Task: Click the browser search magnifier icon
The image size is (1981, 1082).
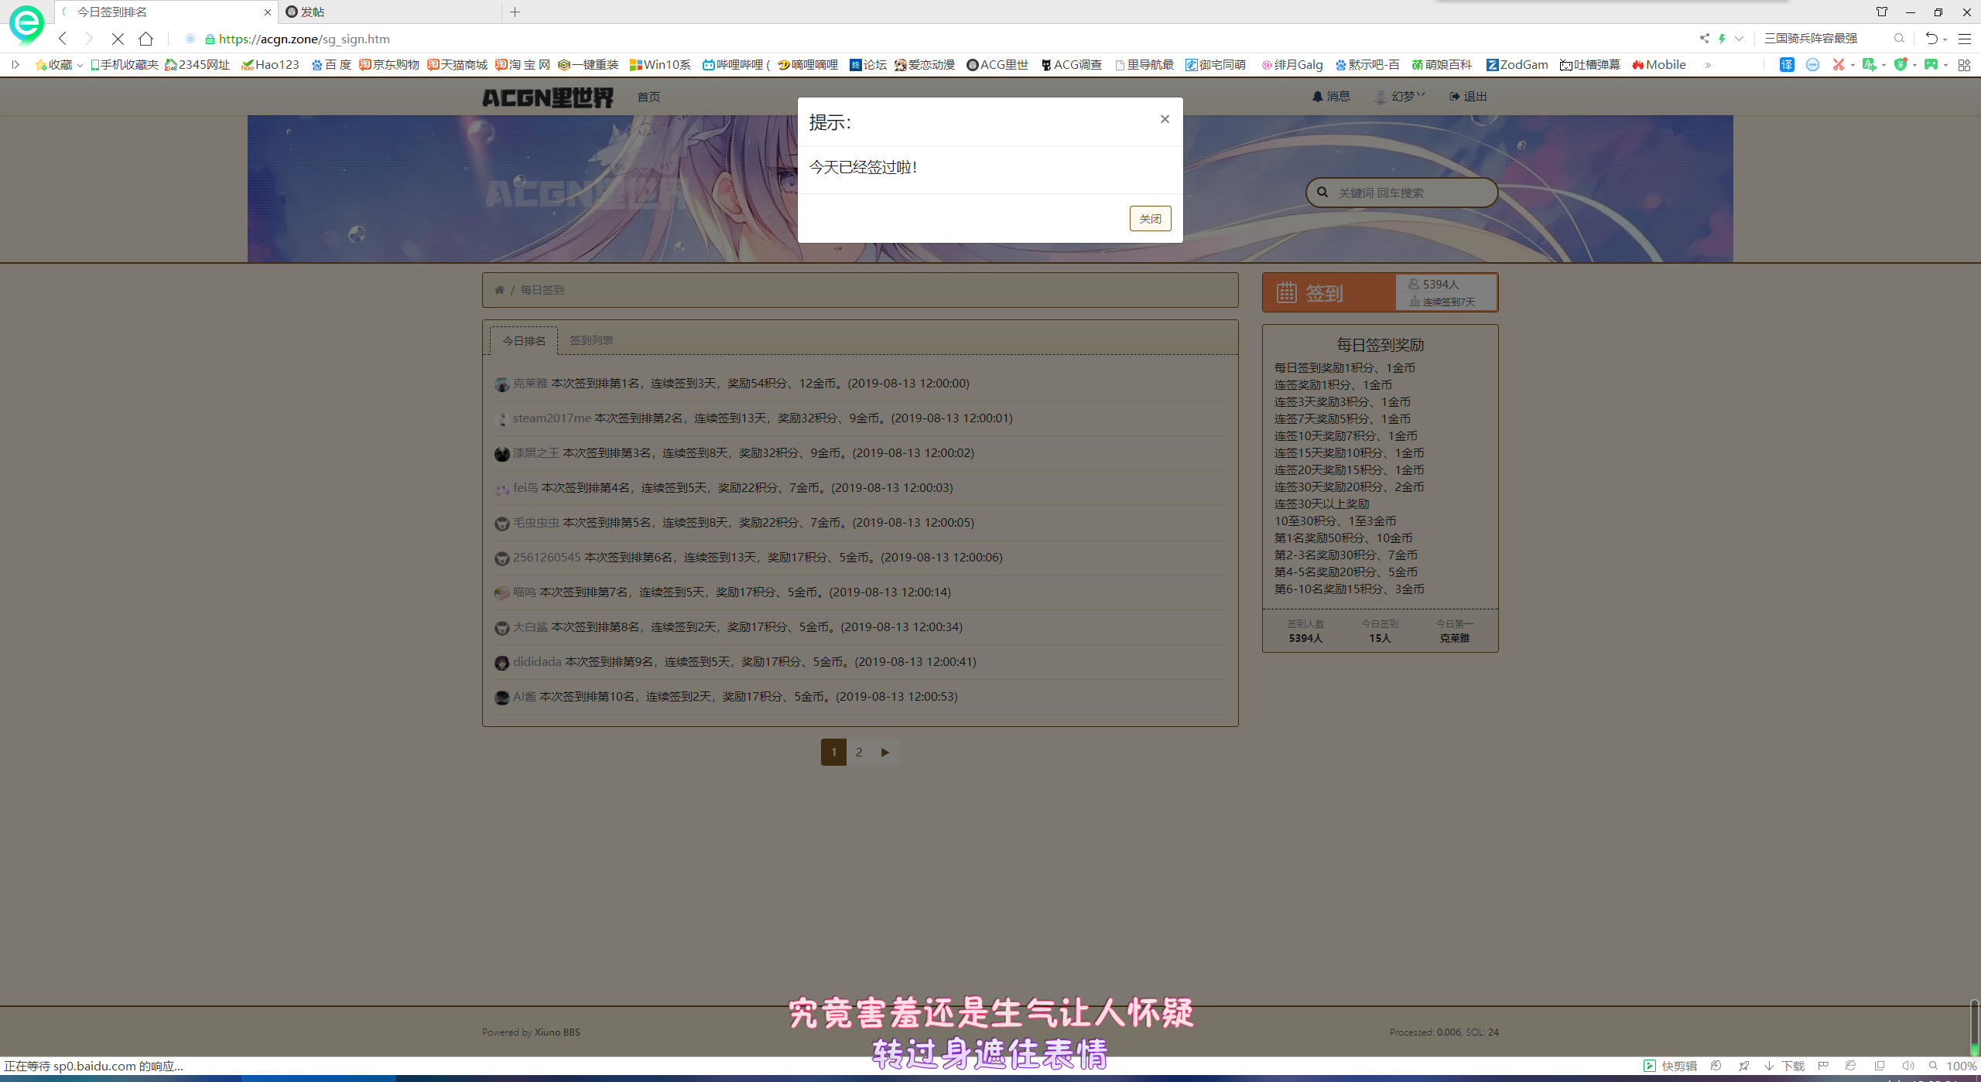Action: click(1899, 39)
